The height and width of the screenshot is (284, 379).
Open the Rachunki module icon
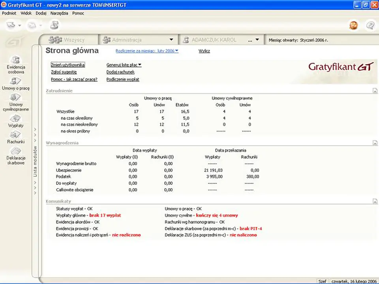tap(16, 137)
